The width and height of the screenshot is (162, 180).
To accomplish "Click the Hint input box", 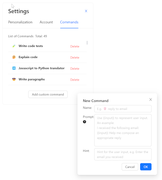I will [x=123, y=154].
